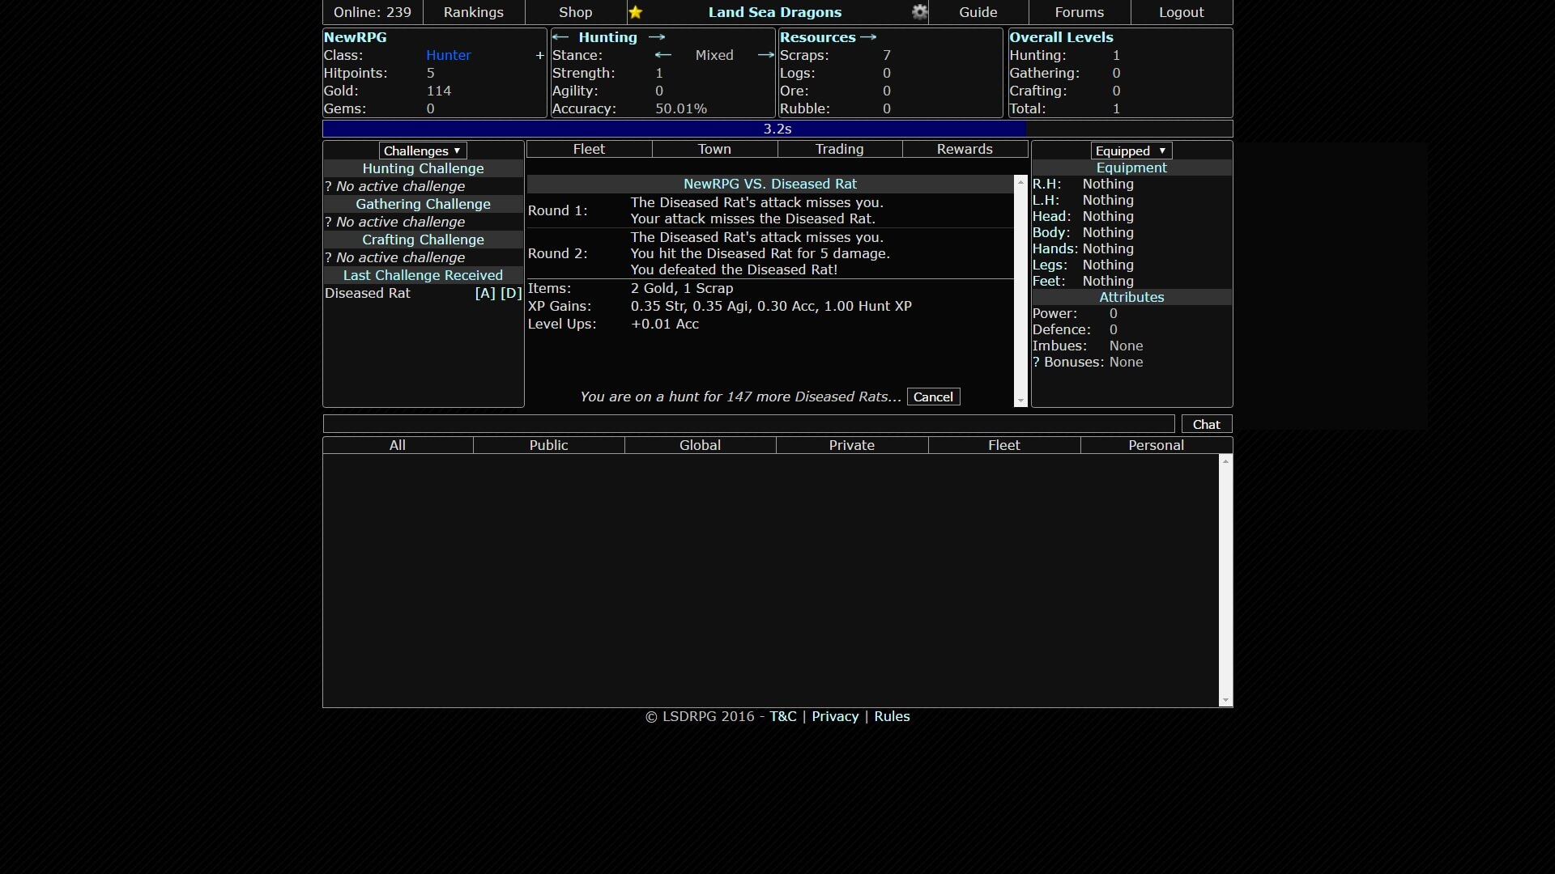Accept Diseased Rat challenge with [A]
This screenshot has height=874, width=1555.
pyautogui.click(x=485, y=293)
